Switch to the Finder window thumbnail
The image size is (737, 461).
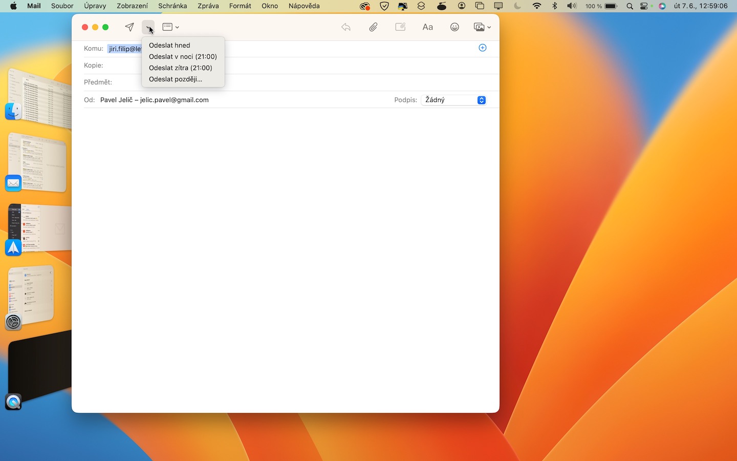pos(40,98)
